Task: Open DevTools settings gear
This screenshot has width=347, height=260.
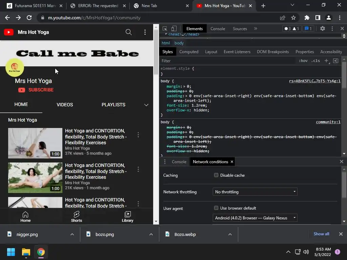Action: 323,28
